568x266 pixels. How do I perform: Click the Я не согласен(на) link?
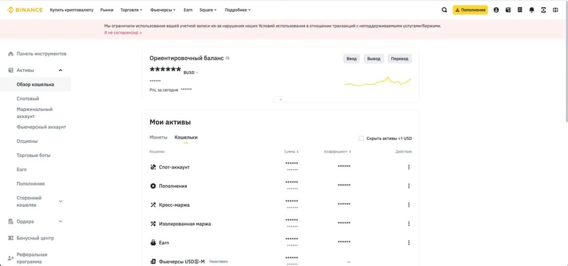point(123,33)
